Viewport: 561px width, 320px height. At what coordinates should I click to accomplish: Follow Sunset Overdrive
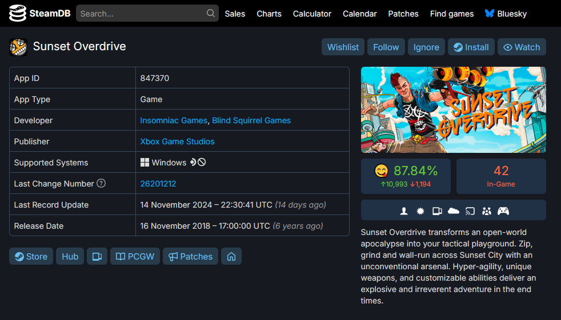386,47
